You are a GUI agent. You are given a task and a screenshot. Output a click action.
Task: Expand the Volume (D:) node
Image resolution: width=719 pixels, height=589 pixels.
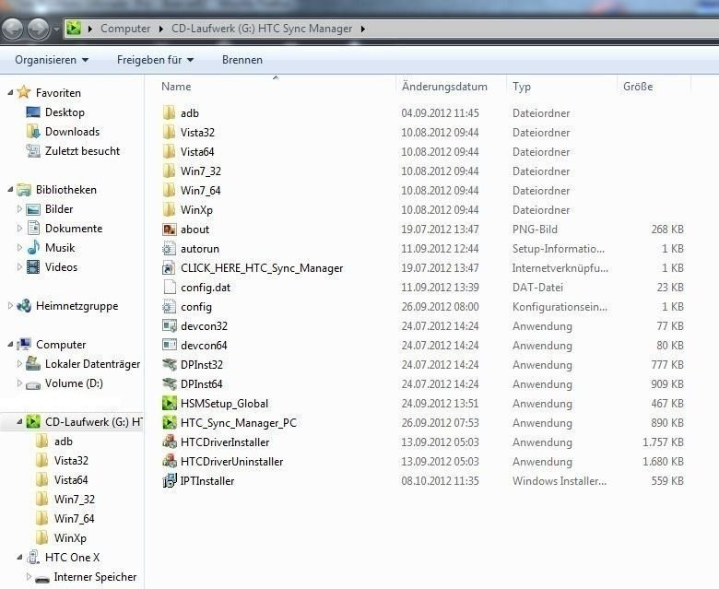[x=19, y=383]
